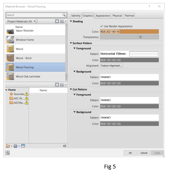Screen dimensions: 169x174
Task: Switch to the Identity tab
Action: 76,16
